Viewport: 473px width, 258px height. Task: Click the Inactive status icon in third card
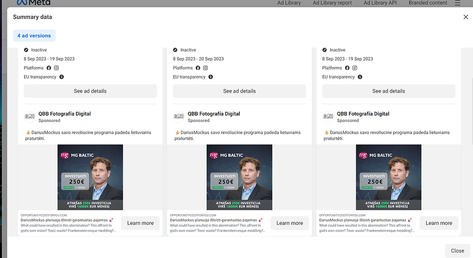coord(324,50)
